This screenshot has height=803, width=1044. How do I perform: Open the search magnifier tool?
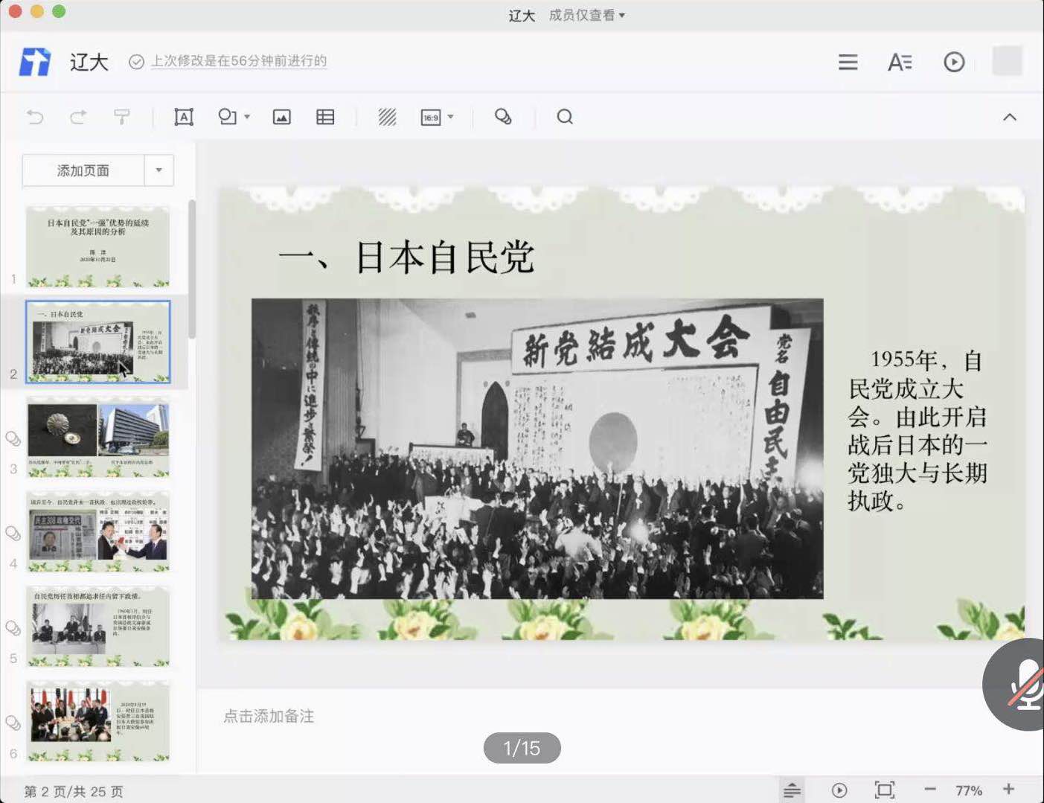tap(565, 117)
